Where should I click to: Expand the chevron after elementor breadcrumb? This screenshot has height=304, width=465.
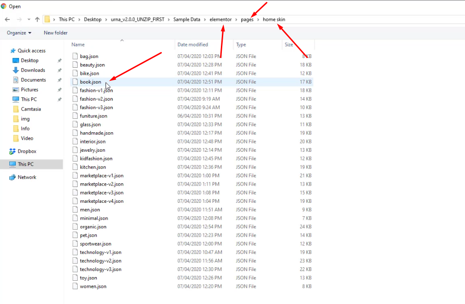[236, 19]
